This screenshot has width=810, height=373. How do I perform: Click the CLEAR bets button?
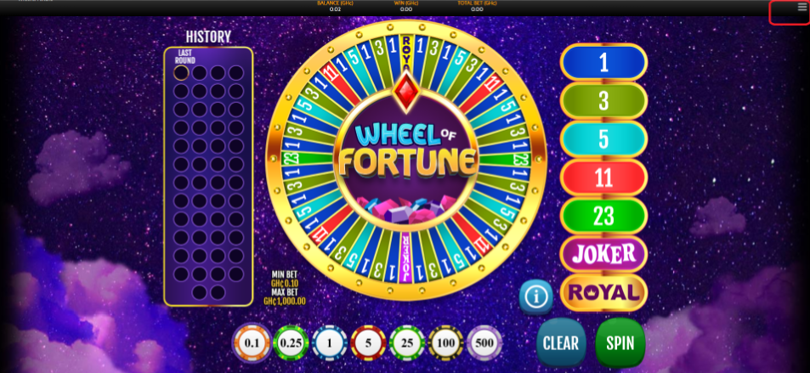(x=561, y=342)
